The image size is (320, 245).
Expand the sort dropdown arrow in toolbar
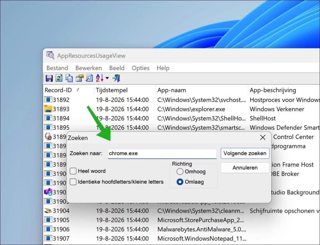click(107, 78)
